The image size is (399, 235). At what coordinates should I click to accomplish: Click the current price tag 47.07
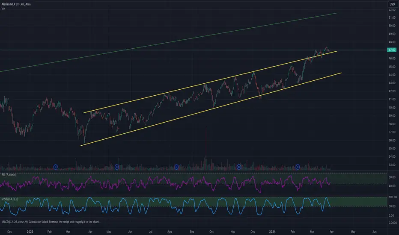point(392,50)
